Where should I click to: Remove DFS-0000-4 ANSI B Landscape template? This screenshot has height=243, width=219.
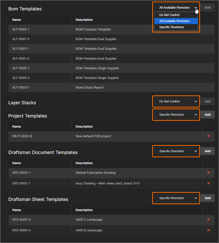coord(209,230)
